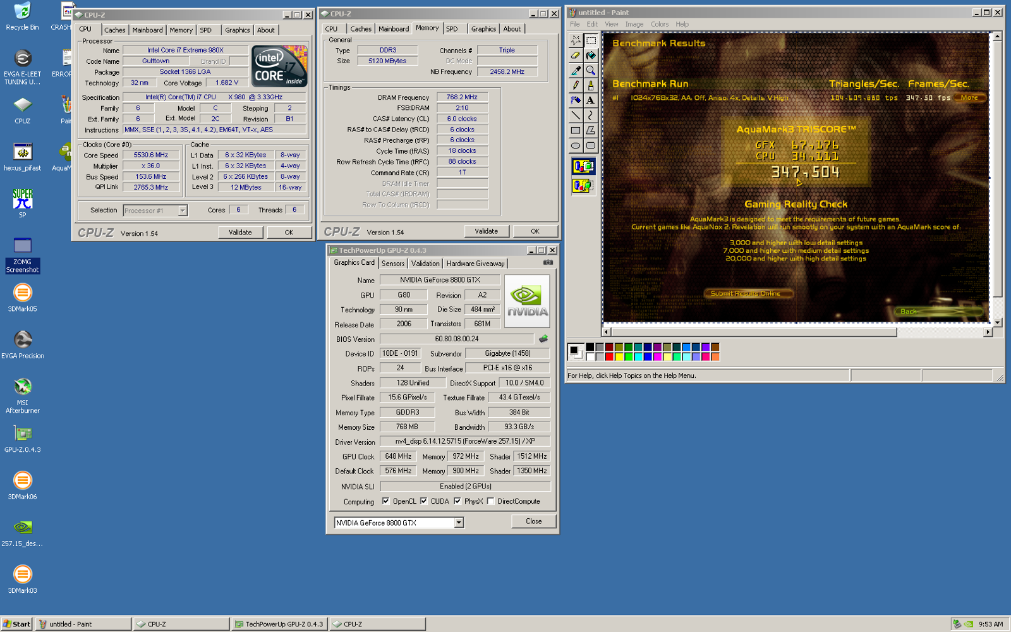Open the GPU selector dropdown in GPU-Z
The height and width of the screenshot is (632, 1011).
click(459, 523)
